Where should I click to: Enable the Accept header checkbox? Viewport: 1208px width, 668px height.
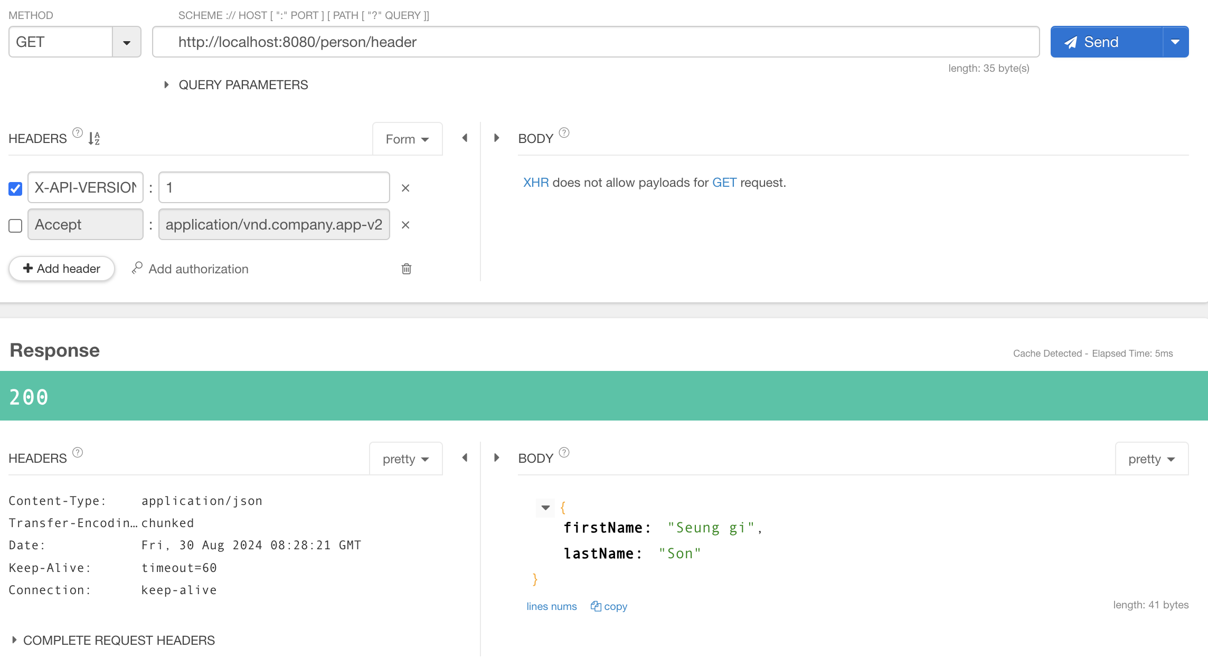click(15, 225)
